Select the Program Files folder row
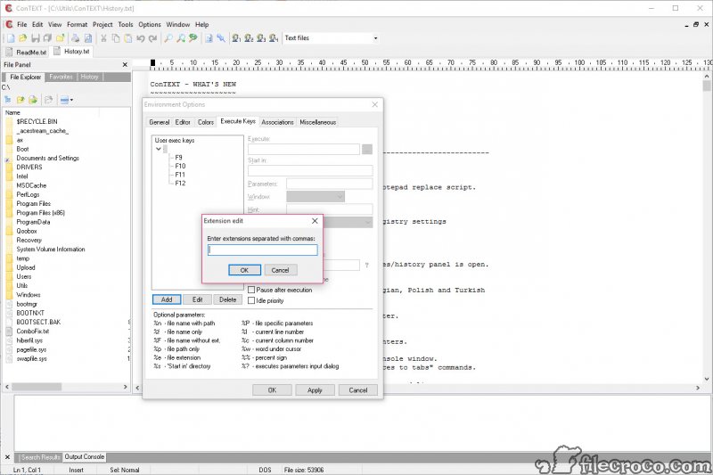713x475 pixels. coord(34,204)
